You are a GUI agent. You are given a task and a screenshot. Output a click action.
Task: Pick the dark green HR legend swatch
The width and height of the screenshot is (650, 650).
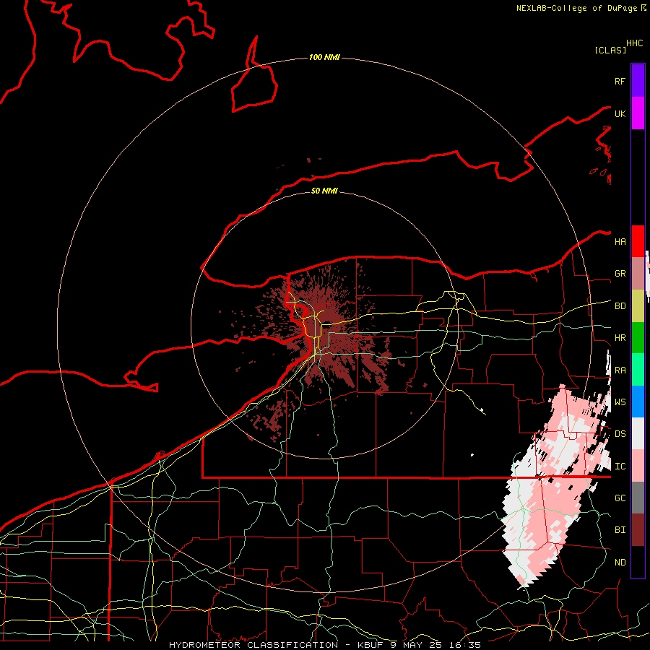click(x=638, y=337)
